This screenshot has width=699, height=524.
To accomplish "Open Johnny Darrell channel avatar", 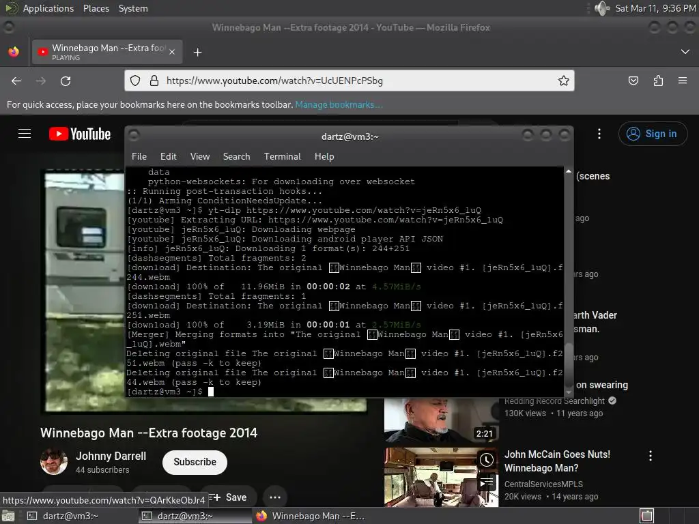I will [54, 462].
